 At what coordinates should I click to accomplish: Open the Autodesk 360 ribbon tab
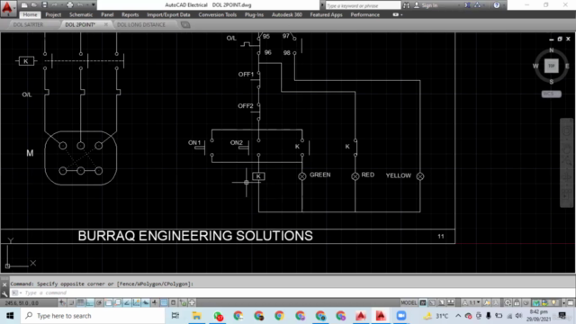(287, 14)
